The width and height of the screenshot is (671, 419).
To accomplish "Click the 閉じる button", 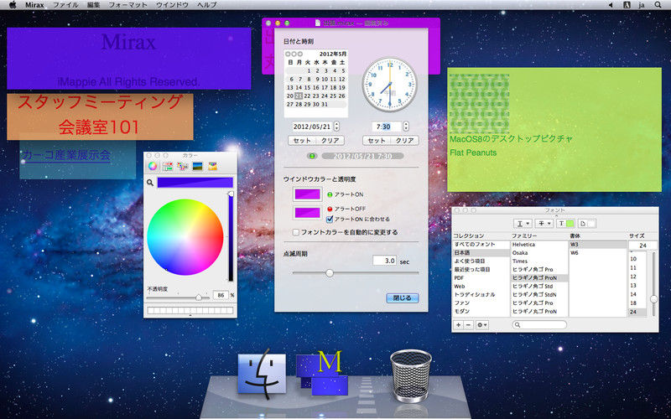I will pos(402,297).
